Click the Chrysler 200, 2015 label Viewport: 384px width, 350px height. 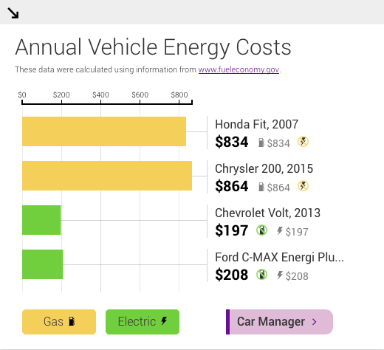pyautogui.click(x=264, y=168)
